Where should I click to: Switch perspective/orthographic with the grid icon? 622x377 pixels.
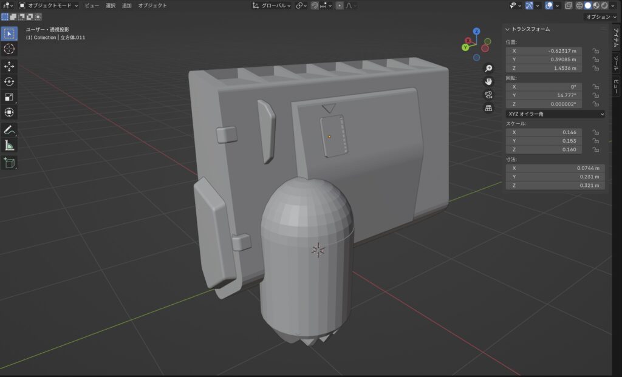click(488, 108)
